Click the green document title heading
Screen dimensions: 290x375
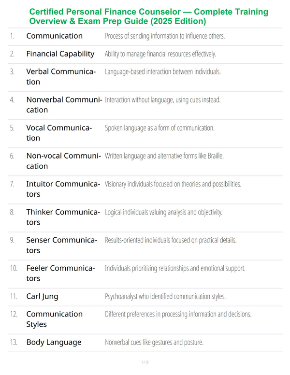coord(148,16)
